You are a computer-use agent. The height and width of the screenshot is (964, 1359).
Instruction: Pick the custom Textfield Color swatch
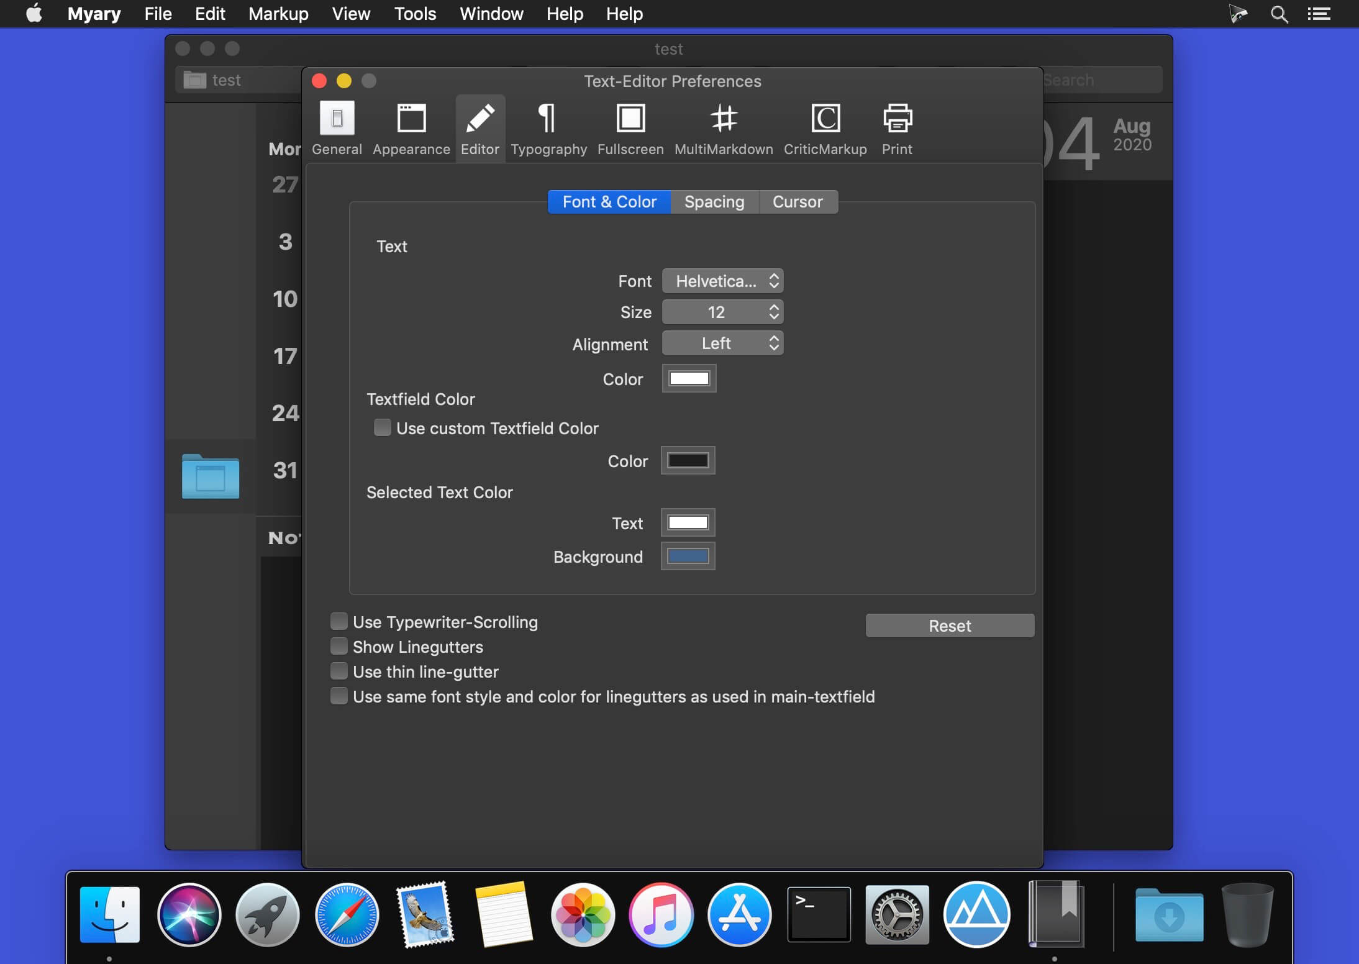pos(688,460)
